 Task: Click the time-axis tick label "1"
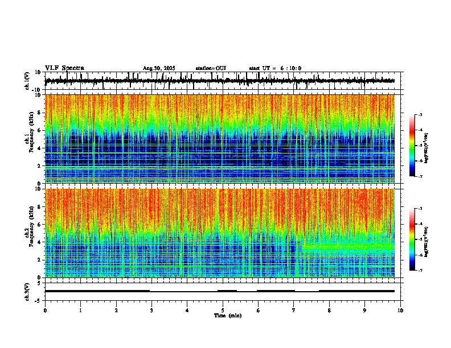[80, 310]
